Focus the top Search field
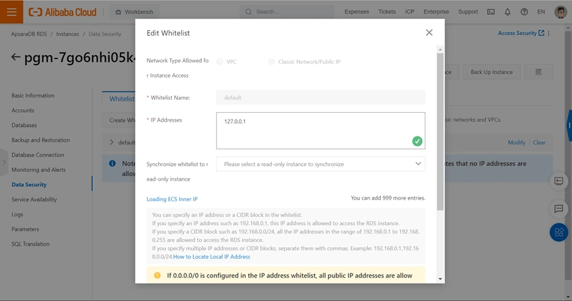Screen dimensions: 572x301 [287, 12]
